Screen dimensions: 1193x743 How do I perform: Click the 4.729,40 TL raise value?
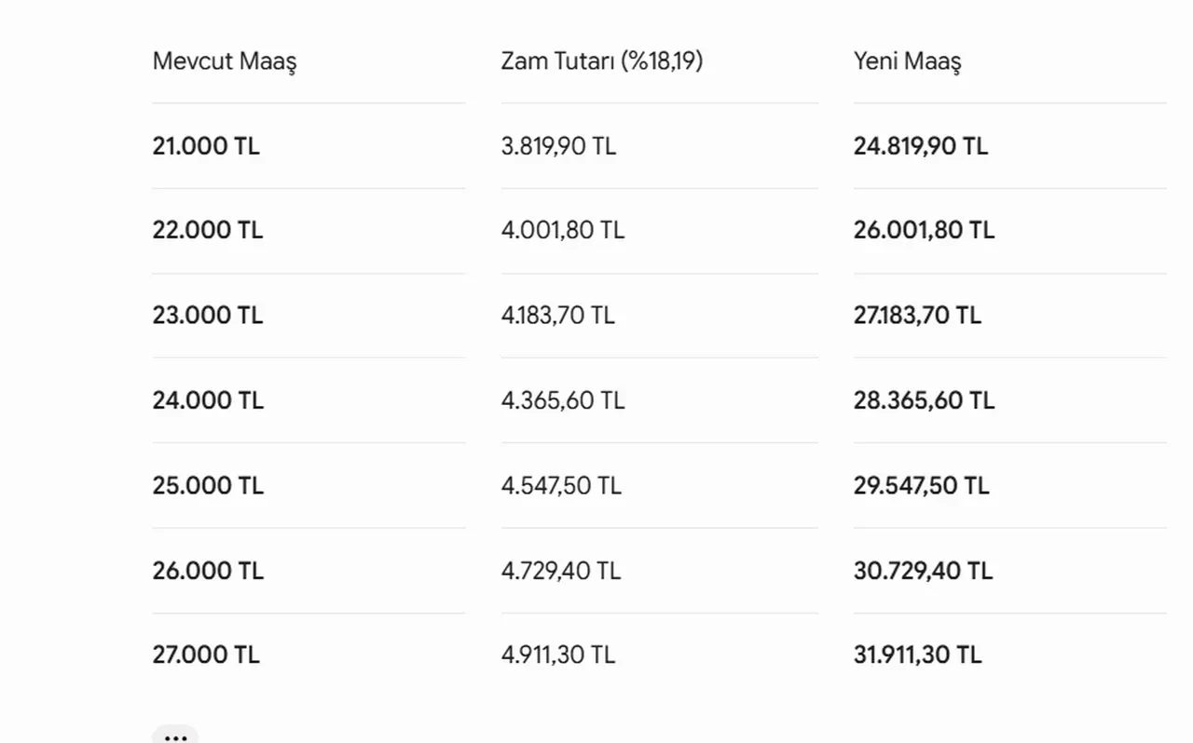tap(561, 571)
